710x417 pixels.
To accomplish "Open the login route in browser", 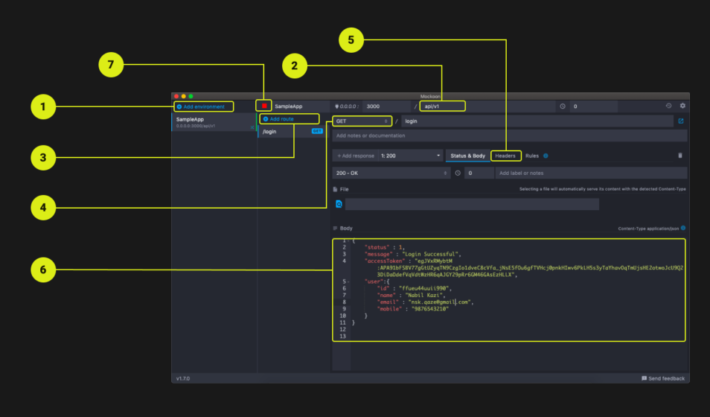I will pyautogui.click(x=681, y=121).
